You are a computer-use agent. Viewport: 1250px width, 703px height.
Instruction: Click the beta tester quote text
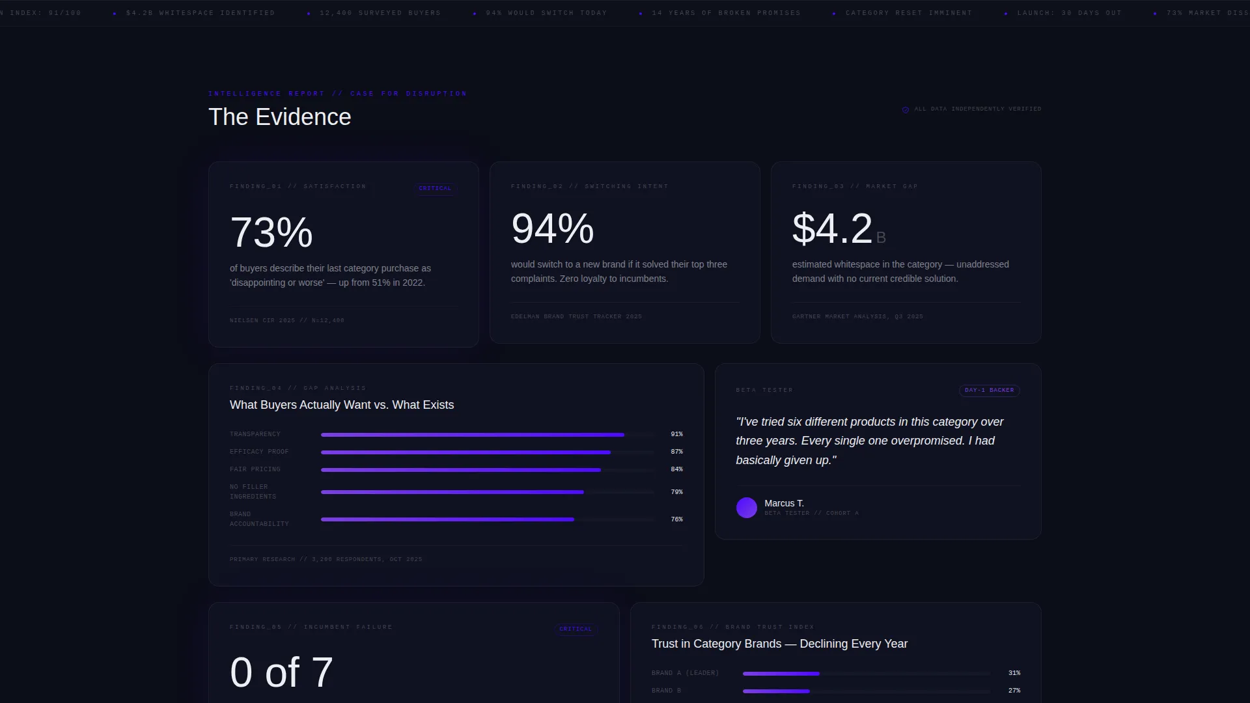[x=870, y=441]
